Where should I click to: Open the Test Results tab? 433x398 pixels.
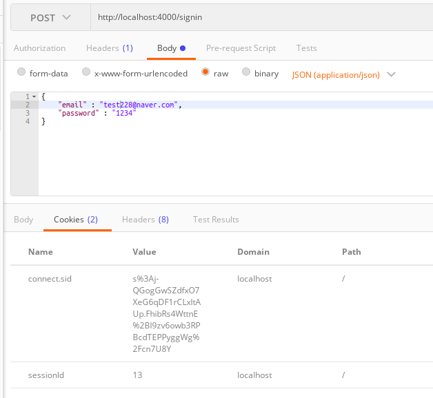click(216, 220)
